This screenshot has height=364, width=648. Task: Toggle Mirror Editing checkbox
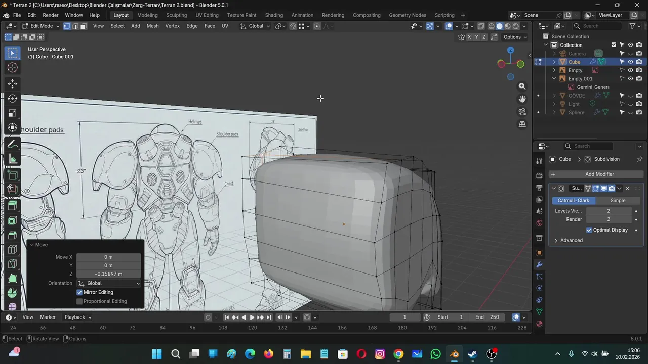[x=79, y=292]
